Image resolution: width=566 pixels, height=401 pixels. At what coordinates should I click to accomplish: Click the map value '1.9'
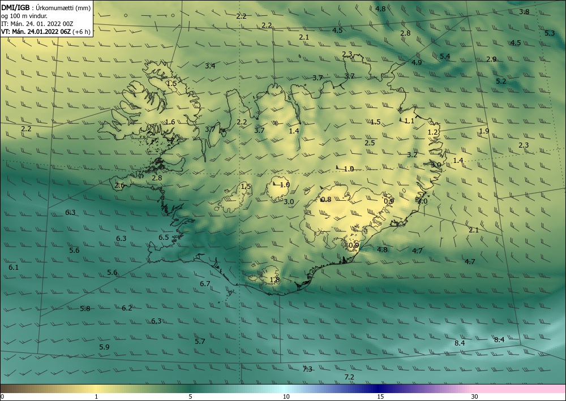484,131
